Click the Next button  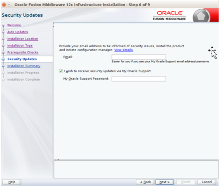point(165,182)
